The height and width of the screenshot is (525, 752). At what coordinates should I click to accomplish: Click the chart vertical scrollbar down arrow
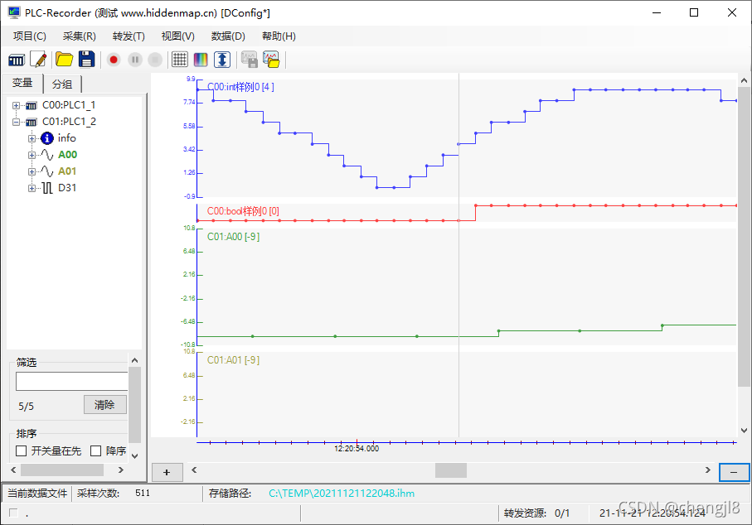pos(744,430)
